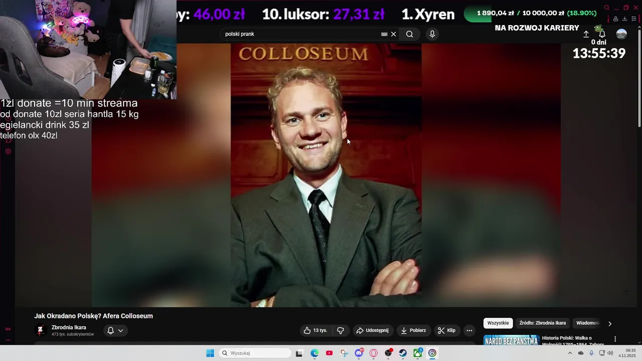Click the video title 'Jak Okradano Polskę? Afera Colloseum'
642x361 pixels.
pyautogui.click(x=93, y=316)
